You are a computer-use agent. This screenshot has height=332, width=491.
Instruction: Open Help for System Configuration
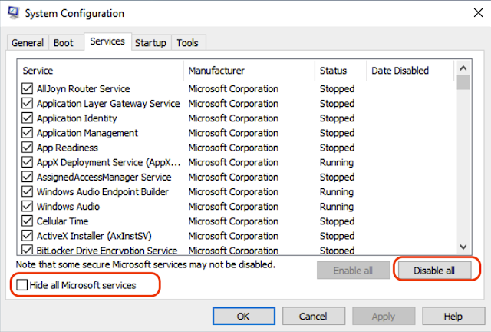(x=453, y=316)
